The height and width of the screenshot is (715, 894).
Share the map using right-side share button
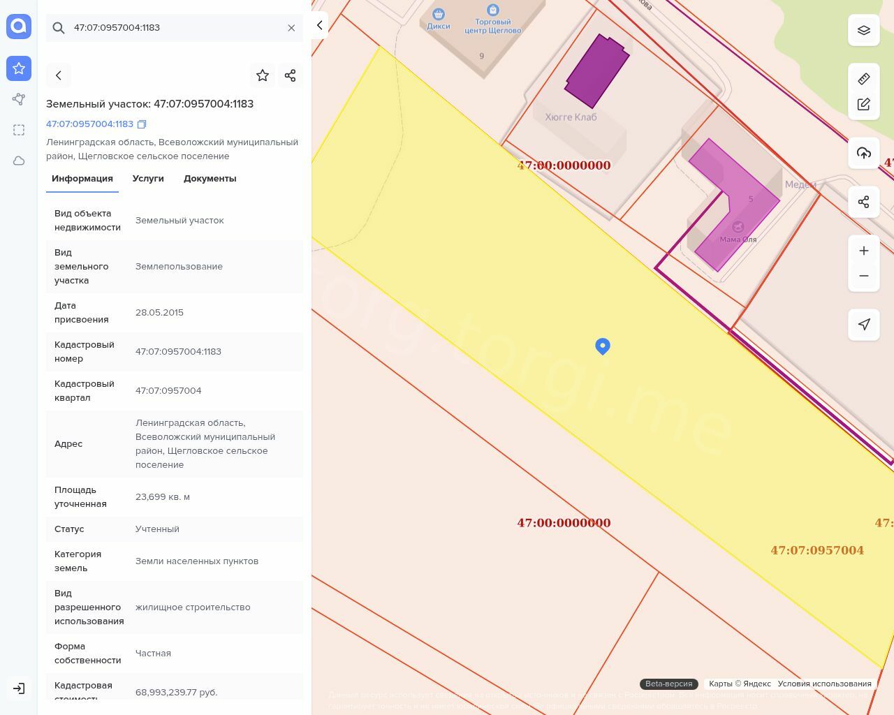pos(864,202)
